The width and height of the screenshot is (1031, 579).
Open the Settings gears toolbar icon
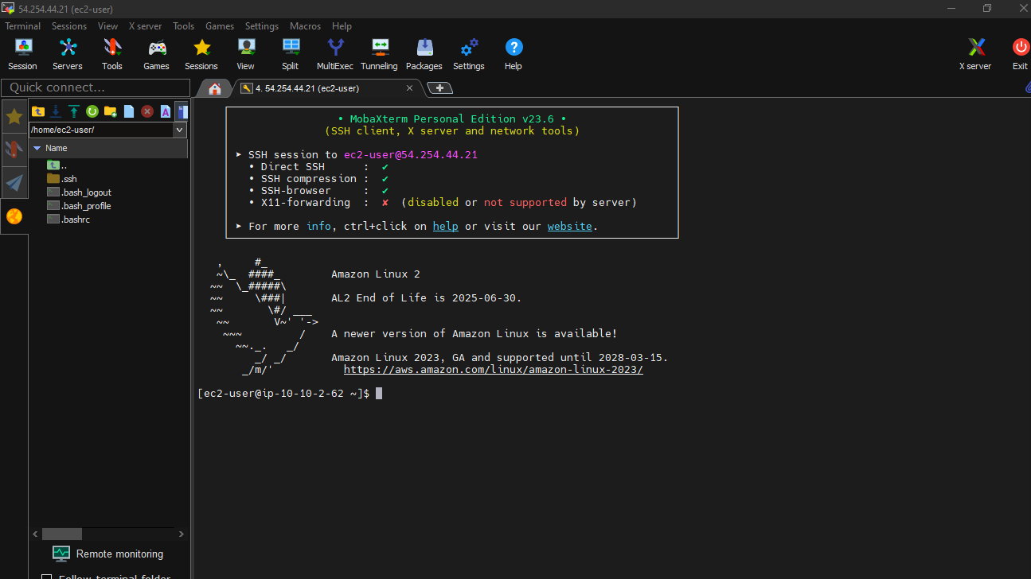[469, 54]
